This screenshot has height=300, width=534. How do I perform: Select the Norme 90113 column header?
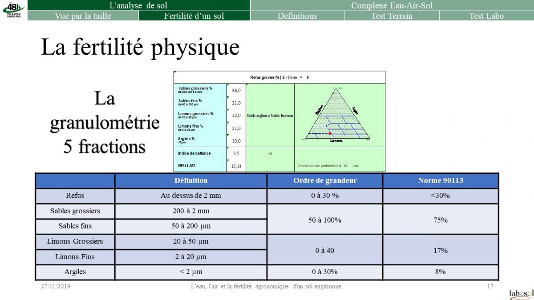[441, 180]
